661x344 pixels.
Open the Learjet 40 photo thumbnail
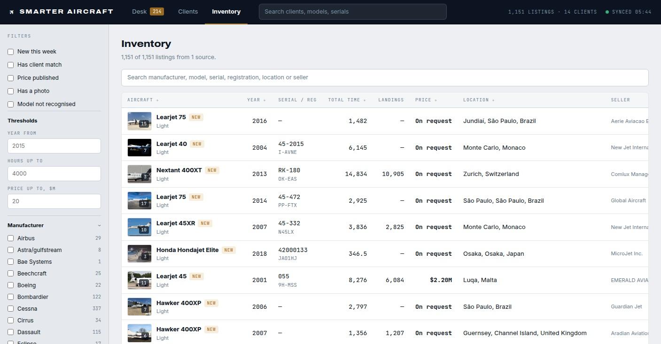pos(140,147)
